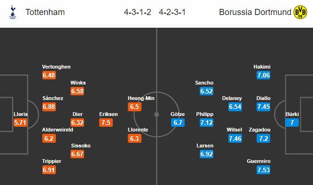Select the 4-3-1-2 formation label

tap(138, 12)
